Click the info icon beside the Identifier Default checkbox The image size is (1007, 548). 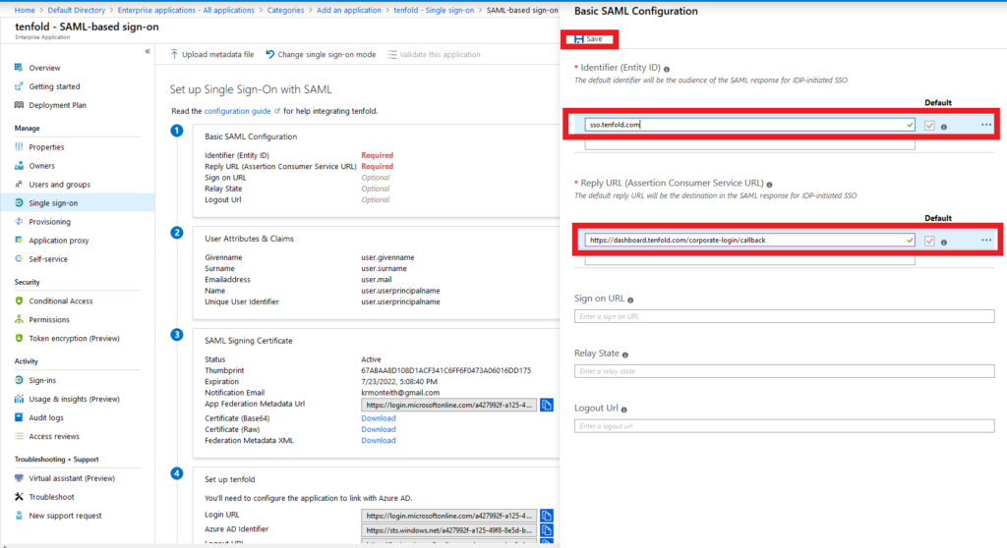click(944, 127)
